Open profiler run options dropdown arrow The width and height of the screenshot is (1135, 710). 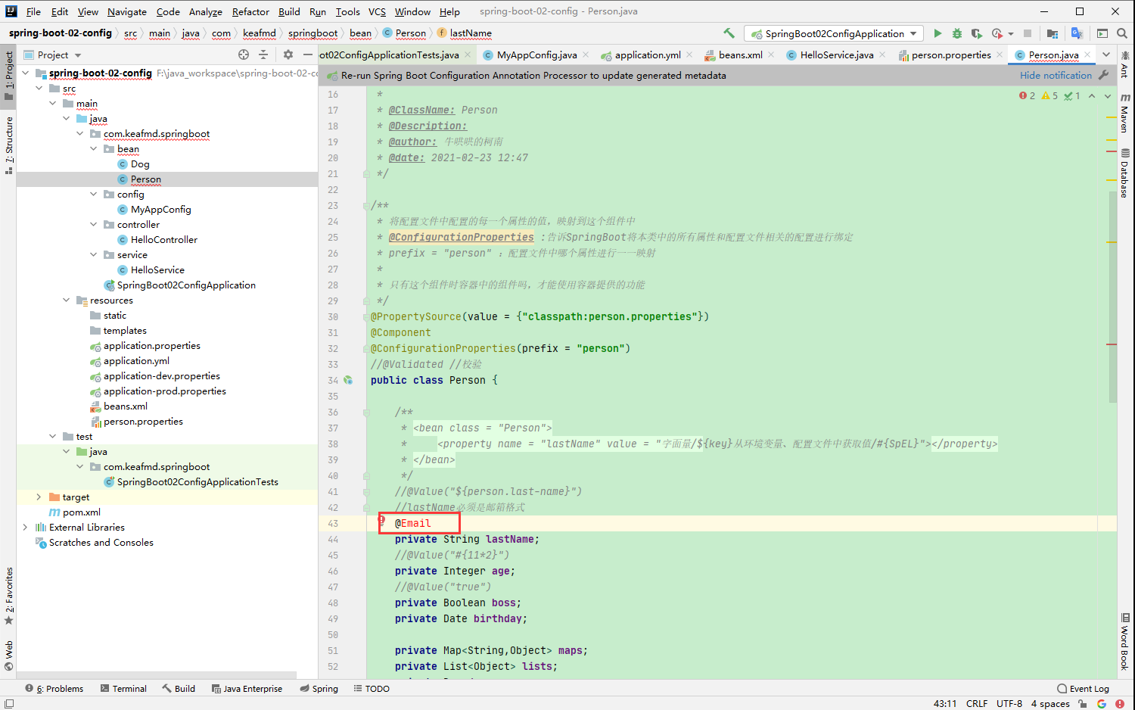point(1011,34)
